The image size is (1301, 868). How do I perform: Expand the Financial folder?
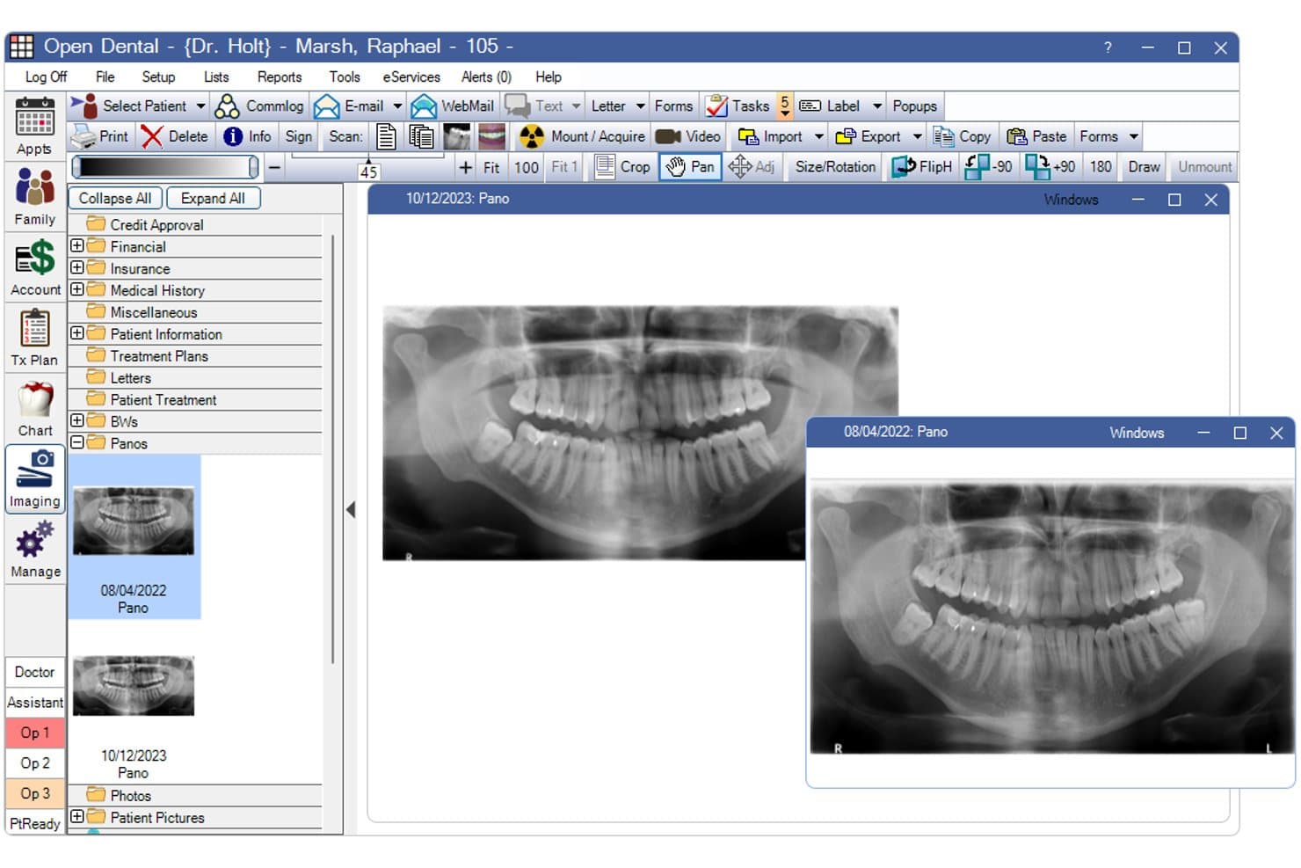[x=77, y=245]
